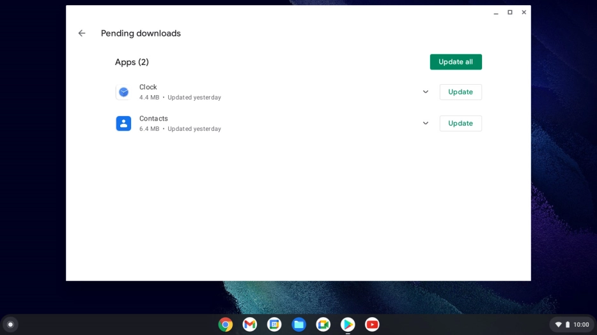Open Google Meet from the shelf
597x335 pixels.
(323, 324)
